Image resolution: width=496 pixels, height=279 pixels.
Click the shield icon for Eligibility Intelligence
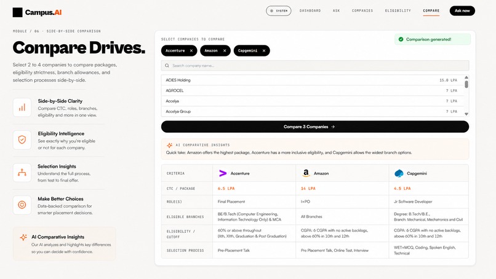pyautogui.click(x=22, y=139)
